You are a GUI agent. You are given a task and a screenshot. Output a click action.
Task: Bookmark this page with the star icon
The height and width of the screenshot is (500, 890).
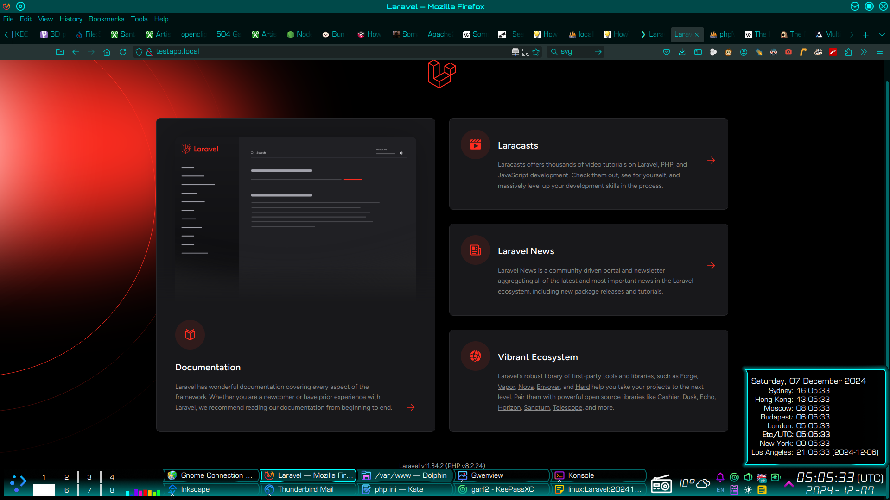pyautogui.click(x=536, y=52)
